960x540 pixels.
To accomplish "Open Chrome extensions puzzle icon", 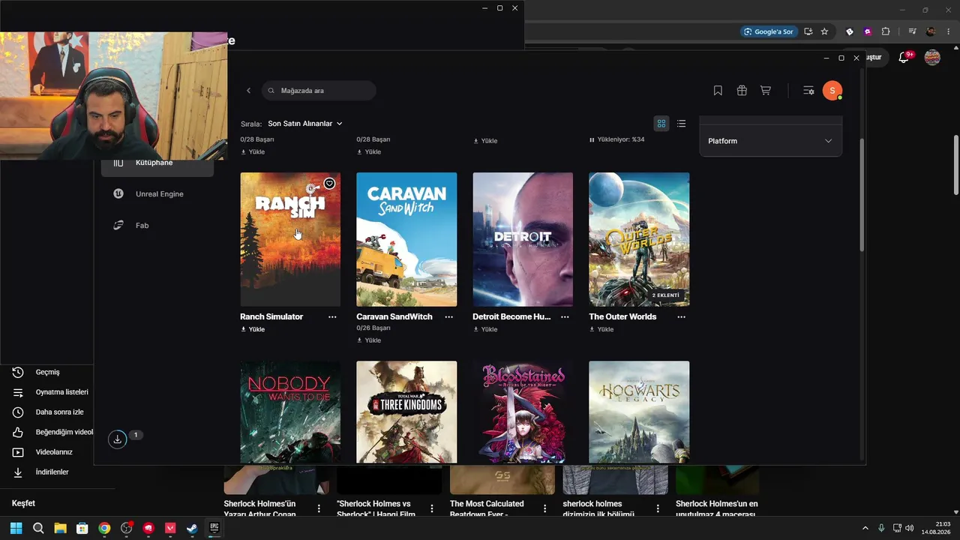I will (x=886, y=31).
